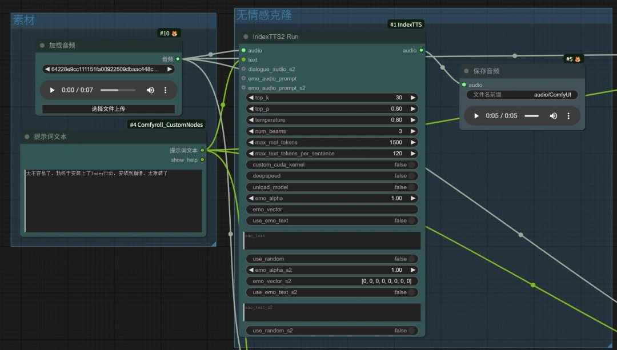Click the audio output socket on IndexTTS2 Run
This screenshot has height=350, width=617.
point(421,50)
